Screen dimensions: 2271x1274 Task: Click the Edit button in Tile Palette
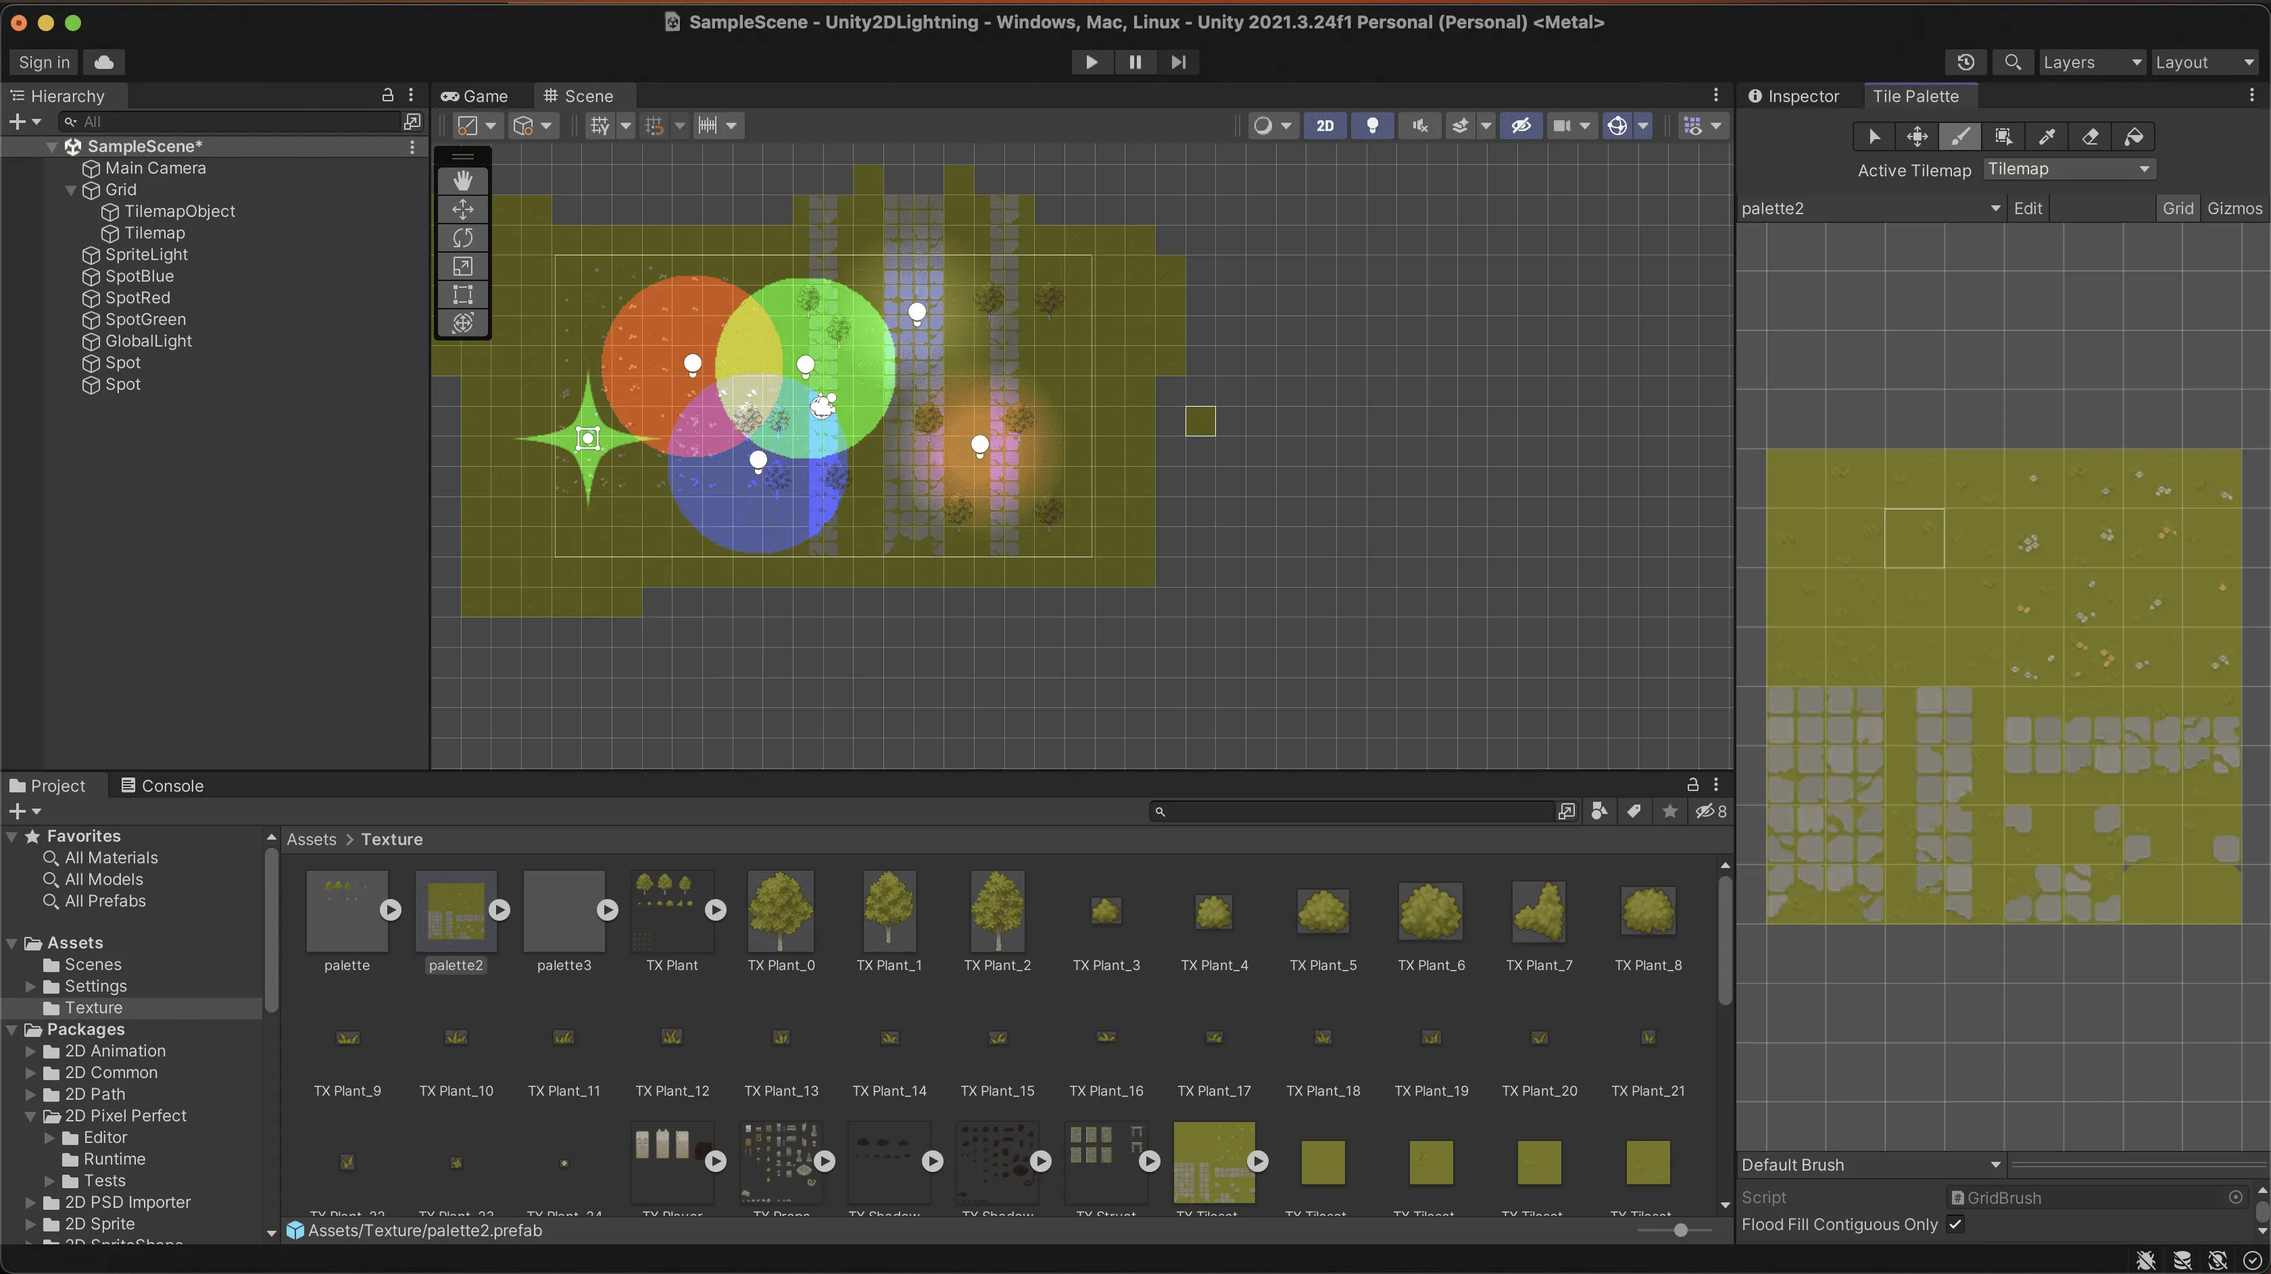(x=2028, y=209)
